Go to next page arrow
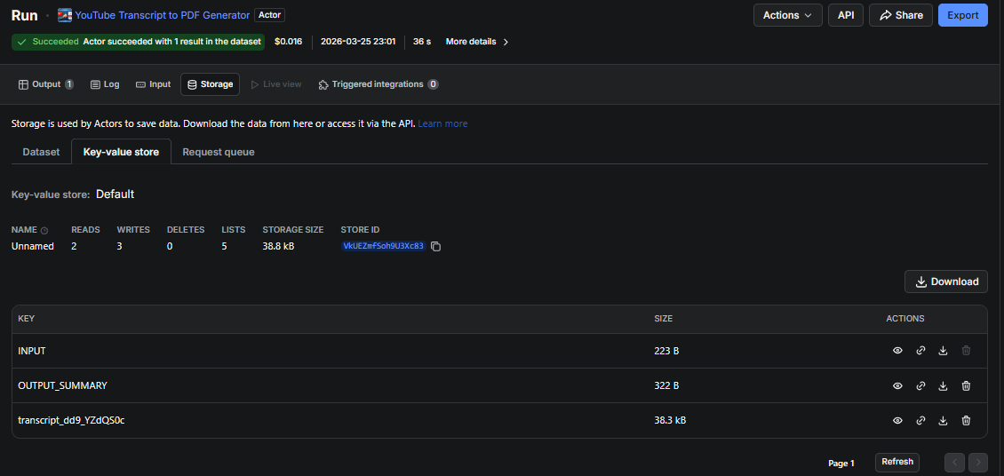 click(978, 463)
